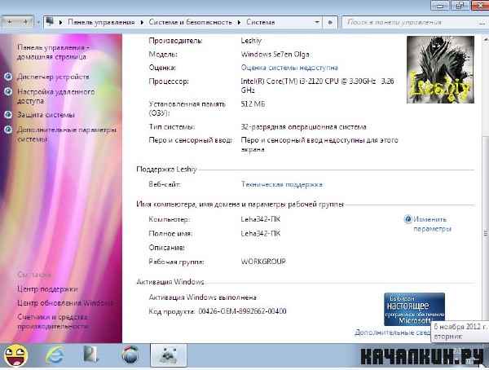Expand the address bar history dropdown
489x370 pixels.
point(317,22)
